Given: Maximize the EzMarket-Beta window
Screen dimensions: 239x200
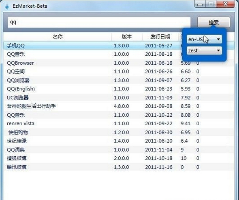Looking at the screenshot, I should [x=211, y=4].
